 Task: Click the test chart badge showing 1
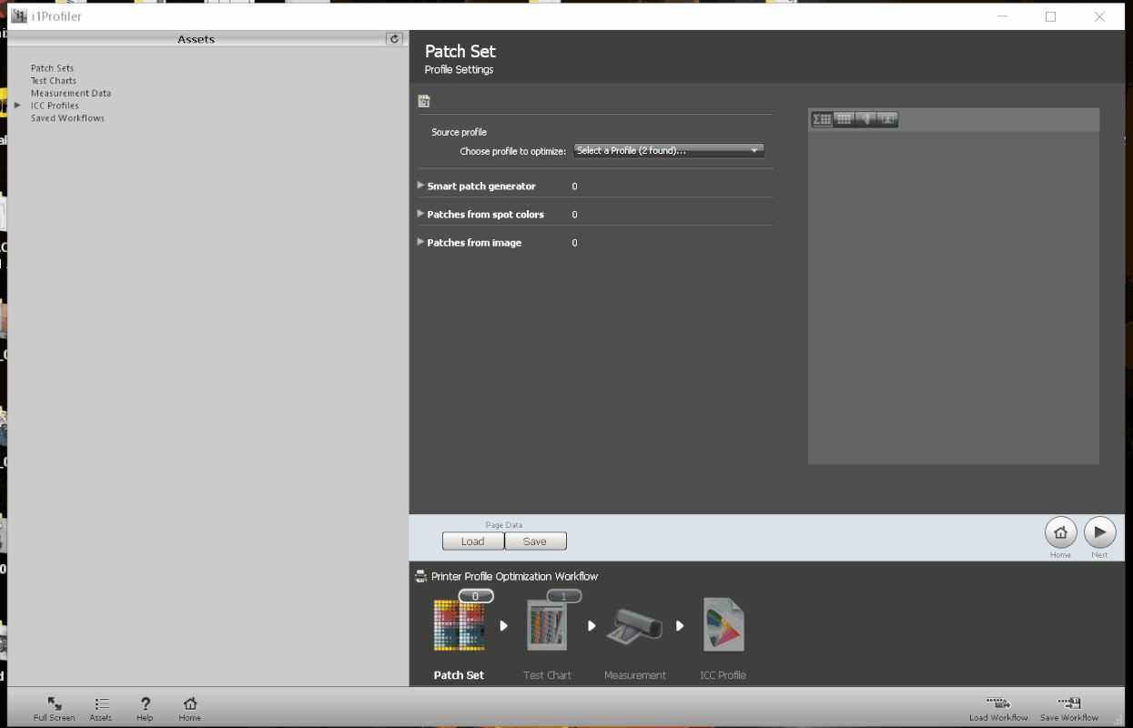564,596
